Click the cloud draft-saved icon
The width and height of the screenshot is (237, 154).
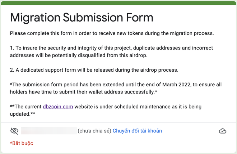[x=223, y=131]
